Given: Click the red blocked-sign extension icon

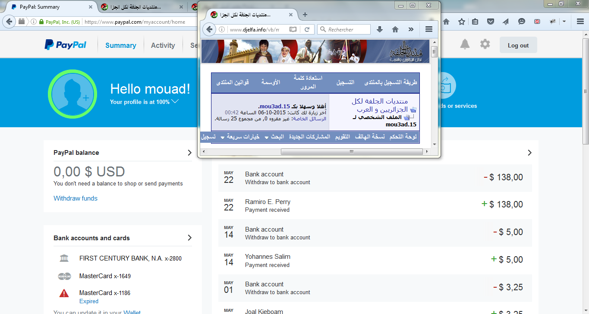Looking at the screenshot, I should click(537, 22).
